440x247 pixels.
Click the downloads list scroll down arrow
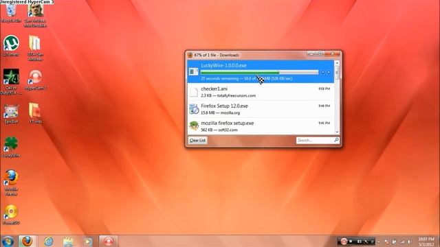point(337,132)
